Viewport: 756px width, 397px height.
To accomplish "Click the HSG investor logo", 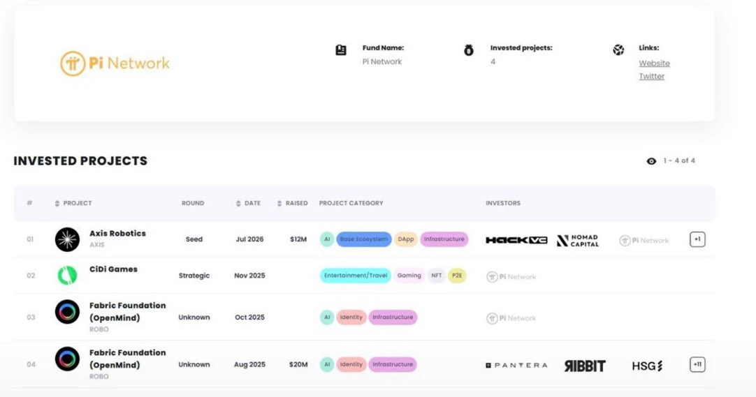I will click(x=648, y=366).
